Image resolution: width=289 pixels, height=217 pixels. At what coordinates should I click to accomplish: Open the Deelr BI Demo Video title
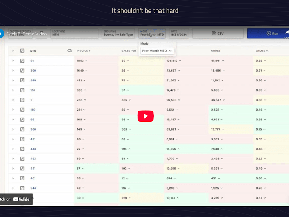(x=26, y=34)
